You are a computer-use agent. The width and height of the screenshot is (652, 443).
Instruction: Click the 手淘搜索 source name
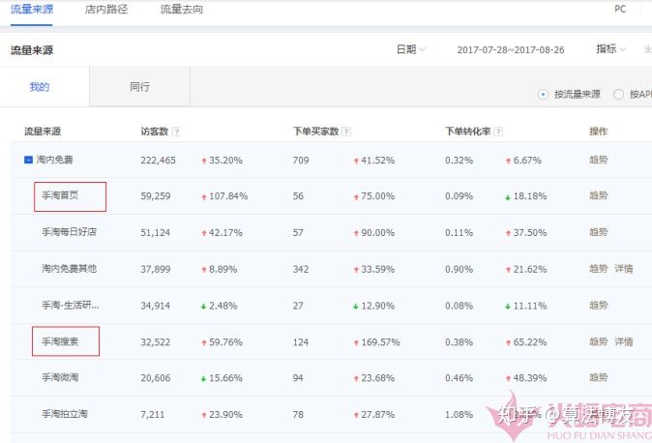point(60,341)
